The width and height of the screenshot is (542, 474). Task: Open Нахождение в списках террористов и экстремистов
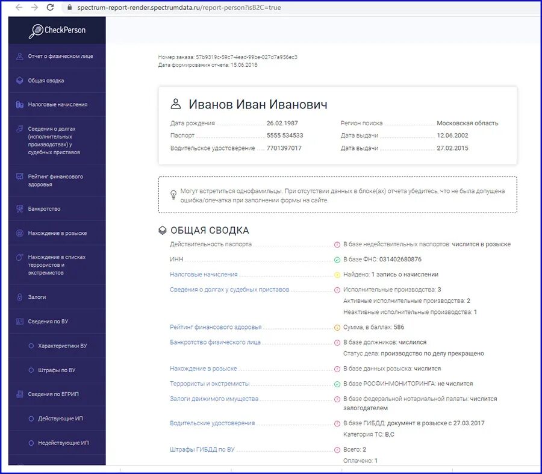click(x=57, y=265)
